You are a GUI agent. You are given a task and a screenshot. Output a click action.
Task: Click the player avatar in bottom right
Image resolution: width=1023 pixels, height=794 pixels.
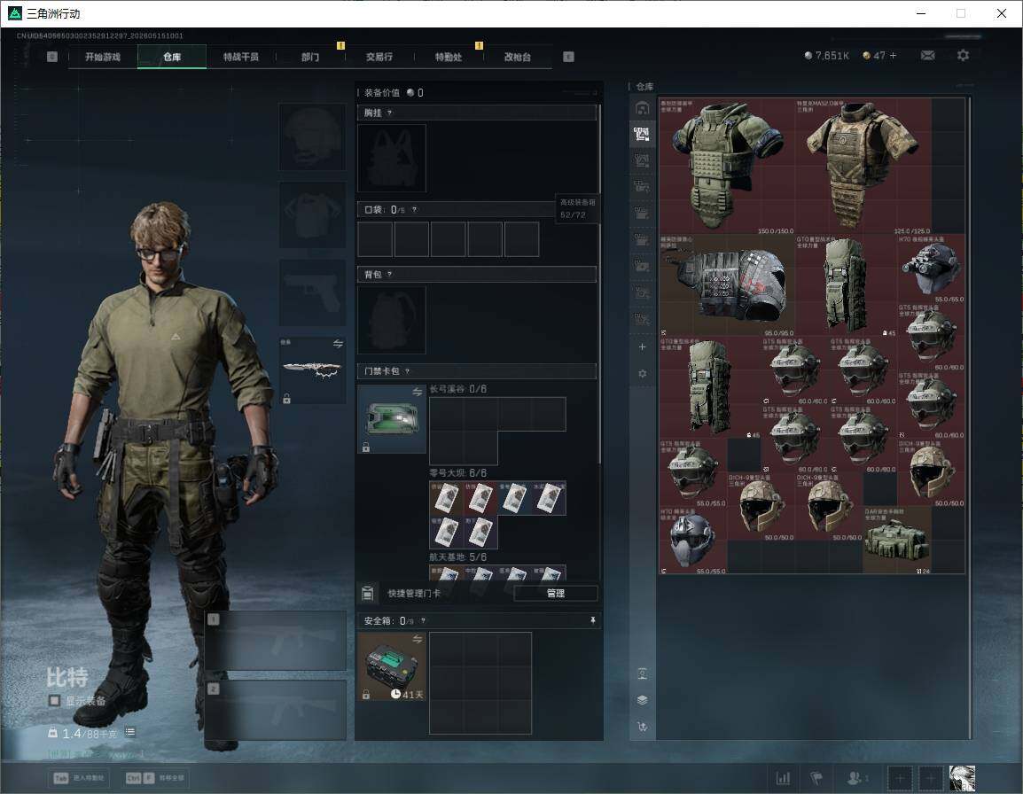[962, 778]
